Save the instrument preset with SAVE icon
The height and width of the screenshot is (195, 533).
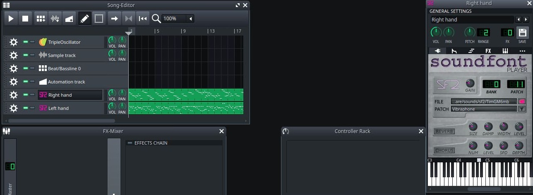pyautogui.click(x=522, y=33)
